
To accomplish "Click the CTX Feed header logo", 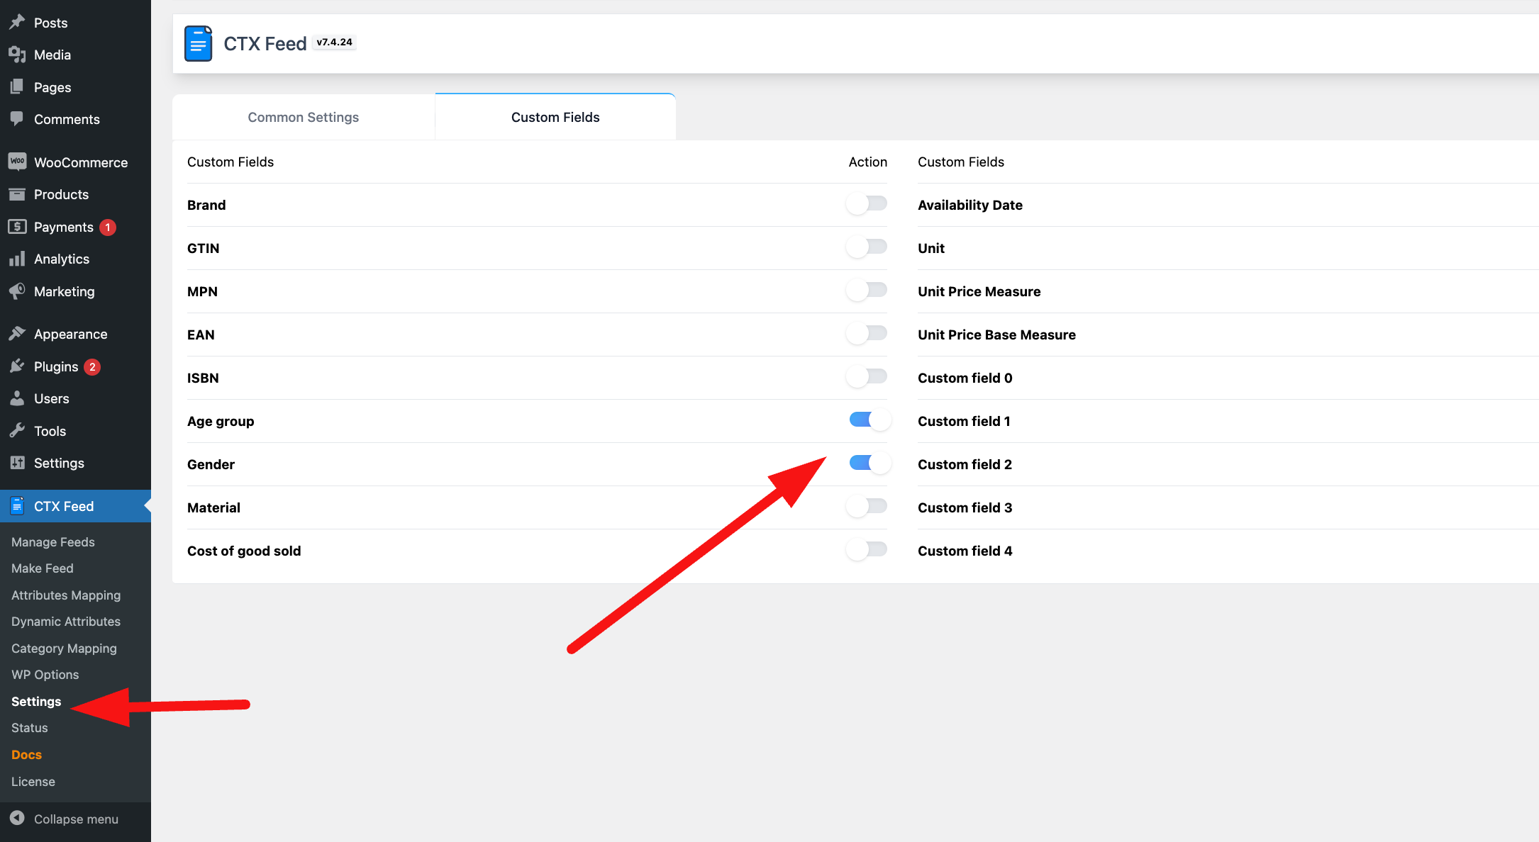I will click(199, 43).
